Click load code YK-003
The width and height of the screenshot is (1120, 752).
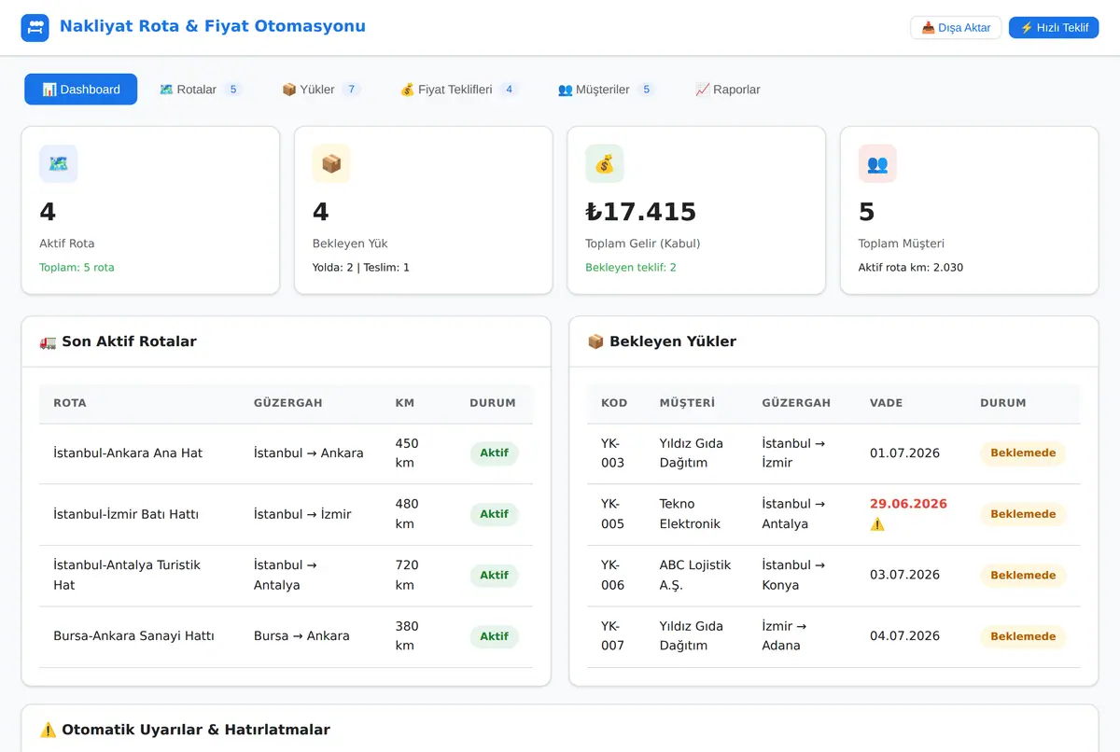point(613,453)
